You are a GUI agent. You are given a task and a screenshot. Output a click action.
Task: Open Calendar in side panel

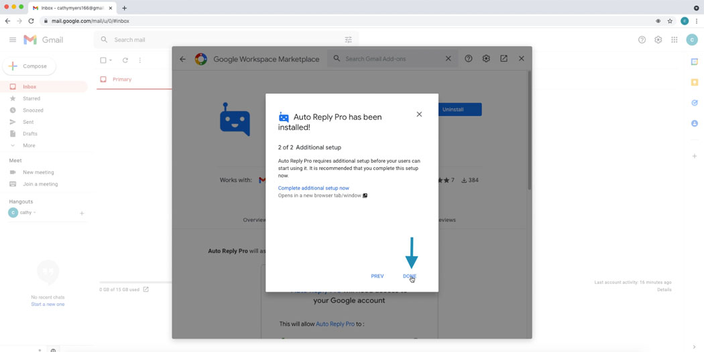coord(695,62)
